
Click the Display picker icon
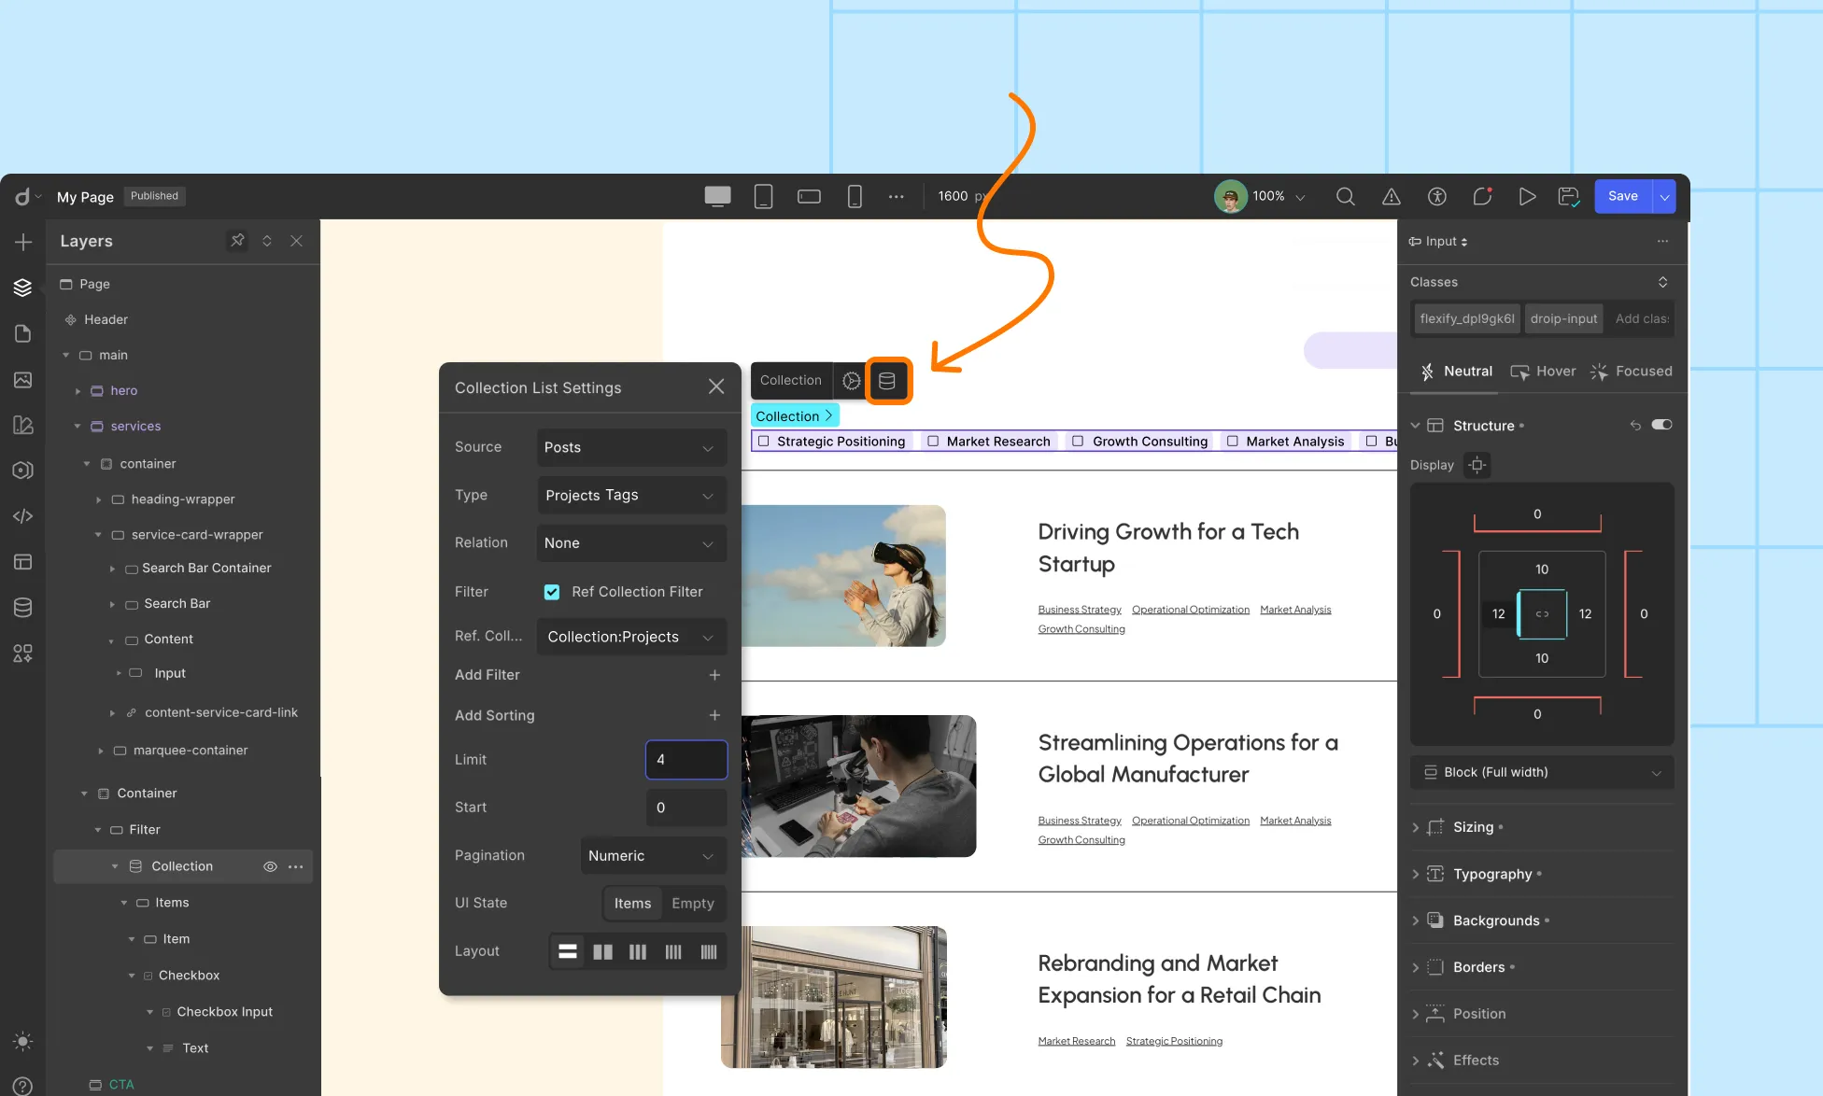point(1477,465)
